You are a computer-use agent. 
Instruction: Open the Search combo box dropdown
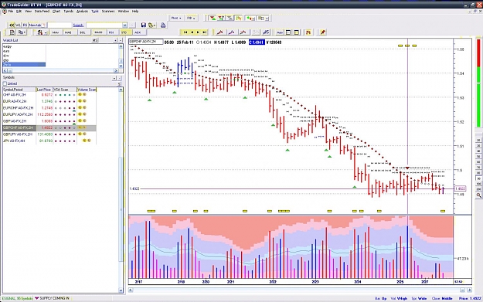(x=124, y=25)
